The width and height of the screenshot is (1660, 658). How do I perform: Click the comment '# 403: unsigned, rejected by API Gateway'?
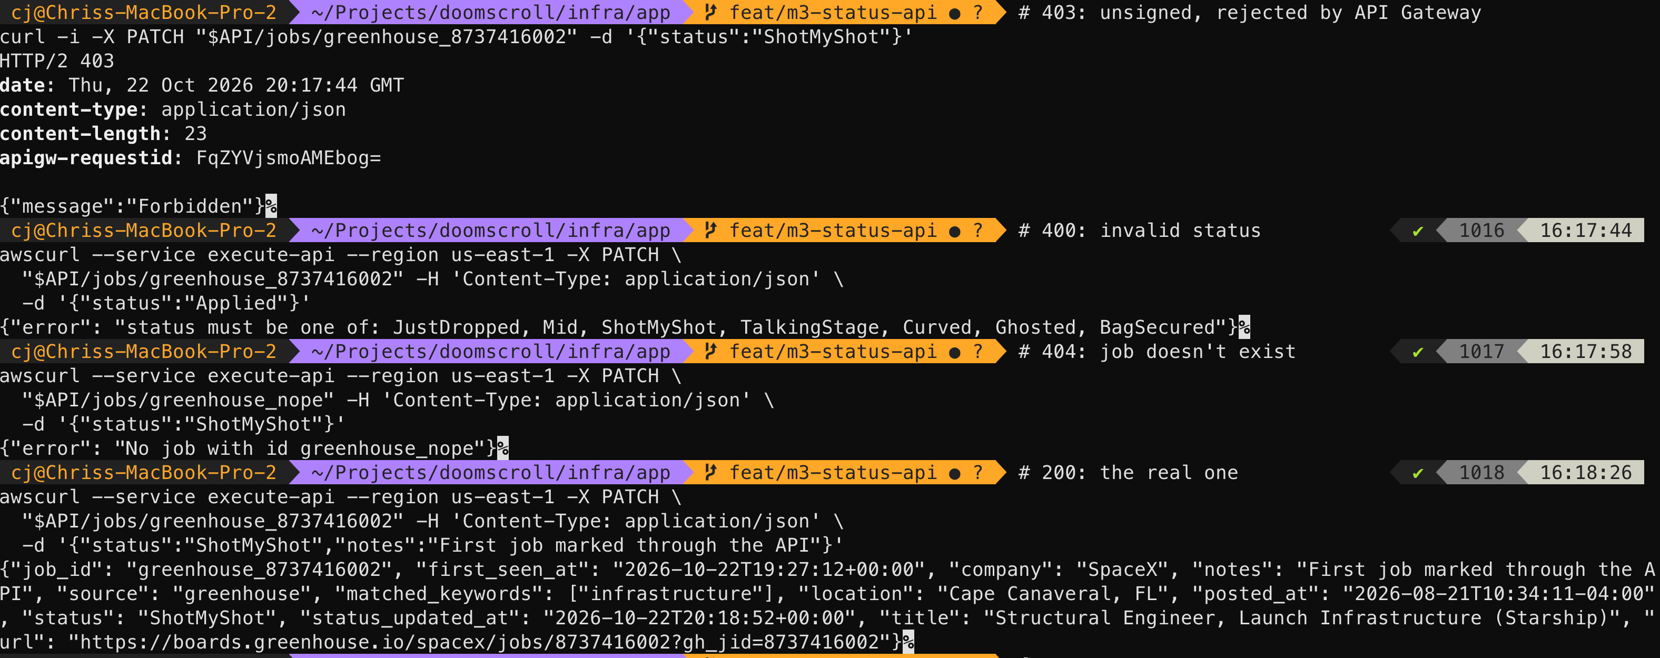coord(1250,12)
